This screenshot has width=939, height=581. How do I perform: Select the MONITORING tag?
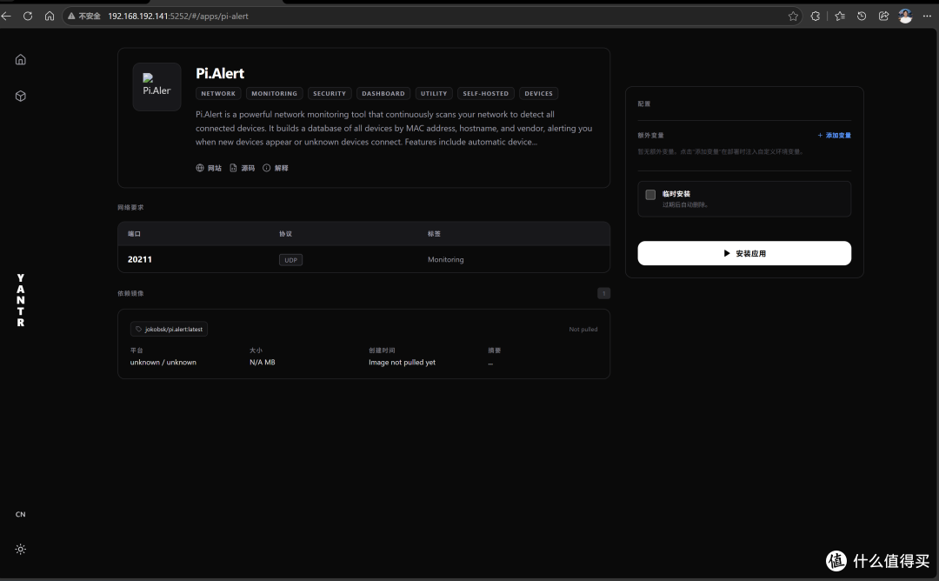(274, 93)
